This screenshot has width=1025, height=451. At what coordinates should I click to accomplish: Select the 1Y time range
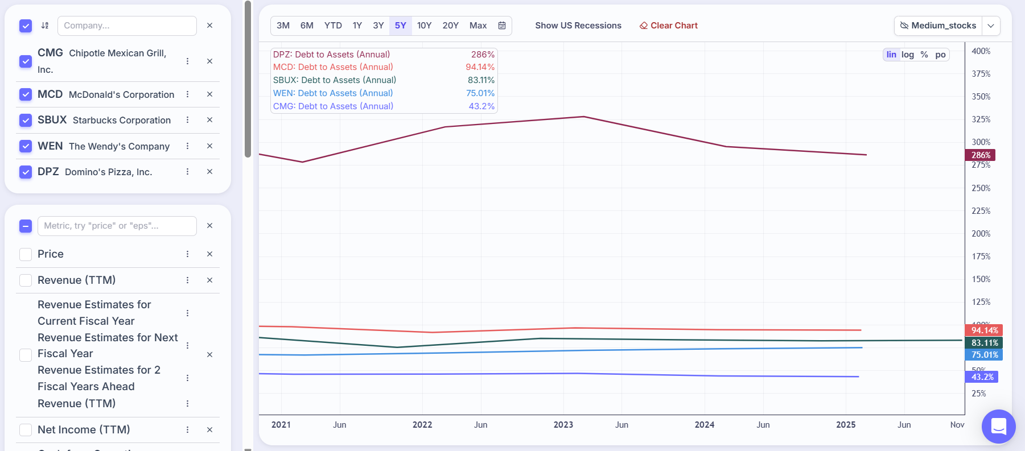pyautogui.click(x=357, y=26)
